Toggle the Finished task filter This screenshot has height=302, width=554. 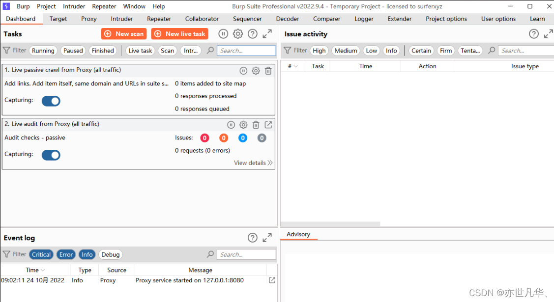[103, 51]
